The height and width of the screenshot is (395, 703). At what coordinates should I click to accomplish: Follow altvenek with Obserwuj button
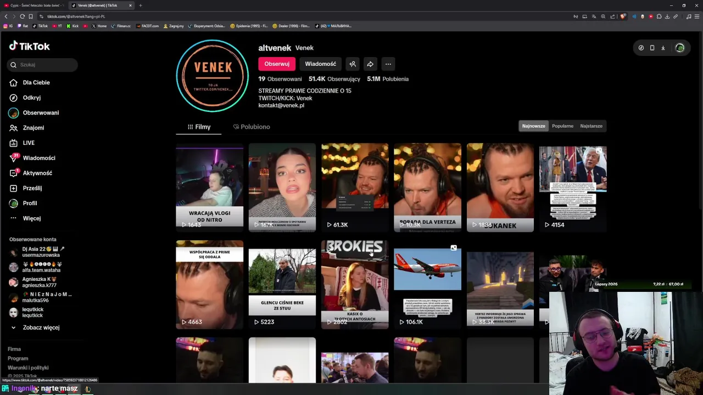pyautogui.click(x=277, y=64)
